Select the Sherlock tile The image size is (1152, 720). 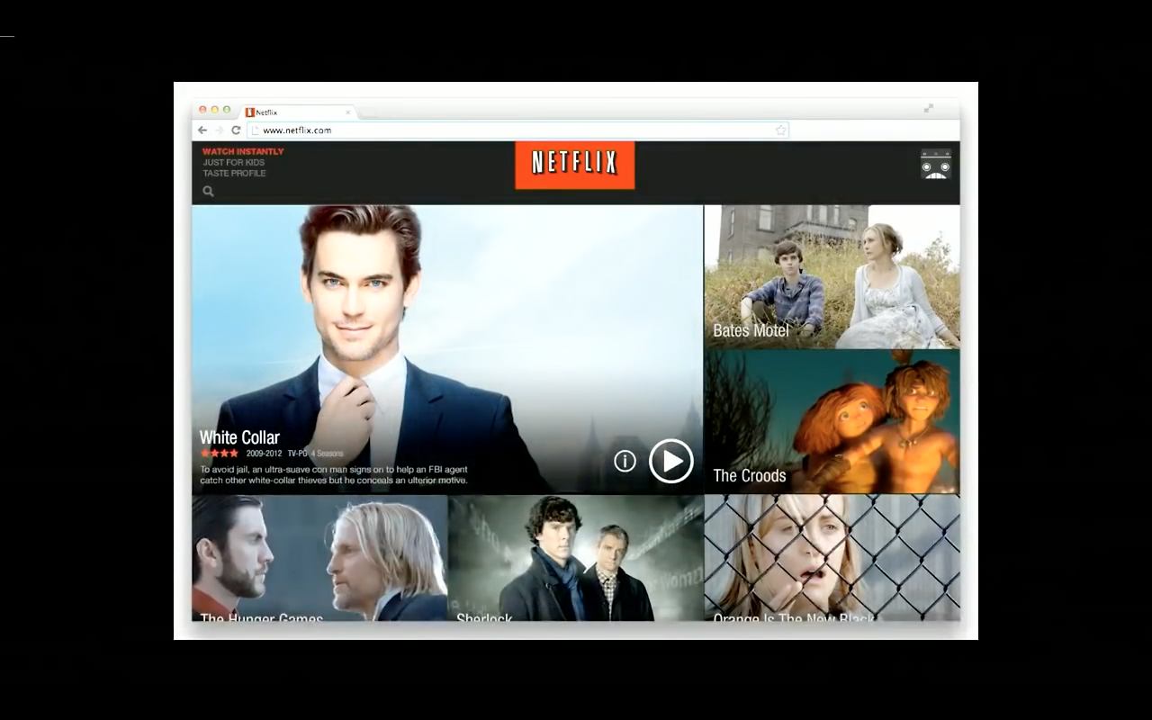point(575,558)
